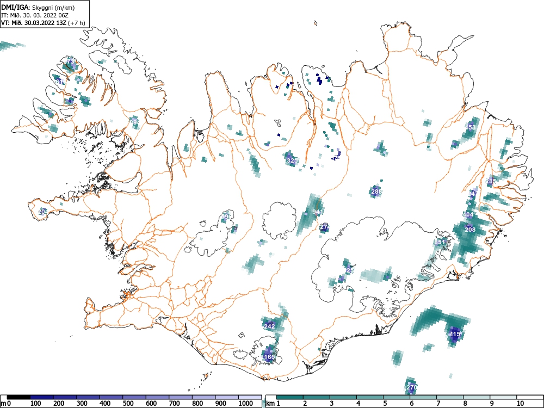Click the '10' label on the kilometre scale
The width and height of the screenshot is (544, 408).
pos(520,404)
